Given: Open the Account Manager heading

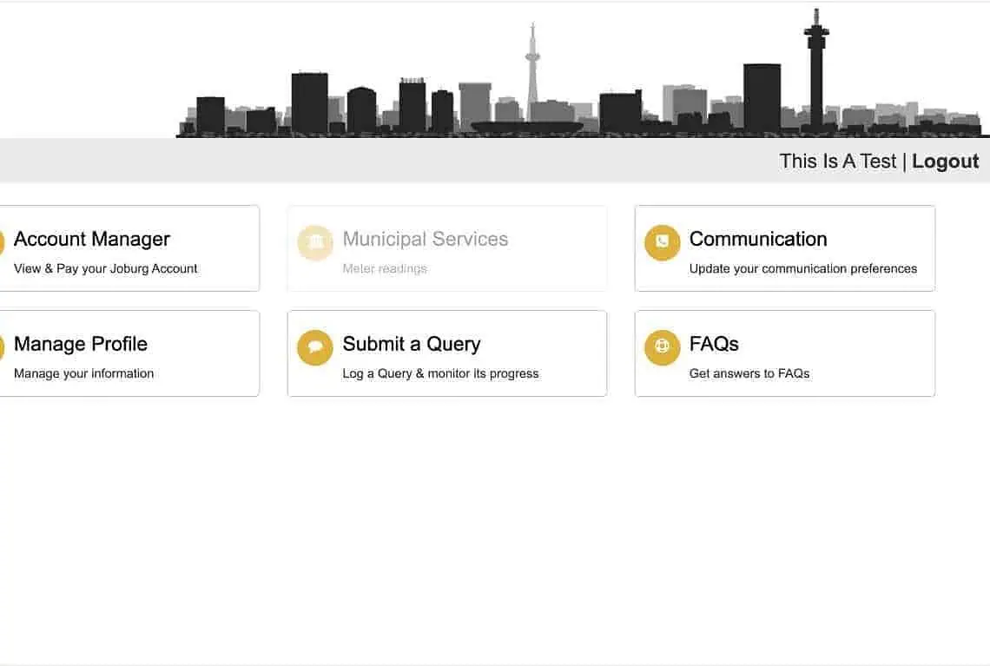Looking at the screenshot, I should pyautogui.click(x=92, y=239).
